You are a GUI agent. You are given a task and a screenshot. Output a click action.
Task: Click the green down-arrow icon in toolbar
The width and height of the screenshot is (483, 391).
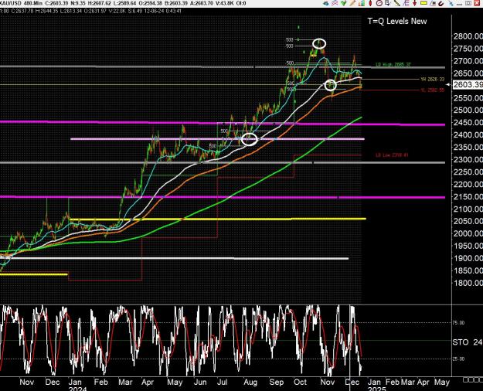click(x=343, y=3)
